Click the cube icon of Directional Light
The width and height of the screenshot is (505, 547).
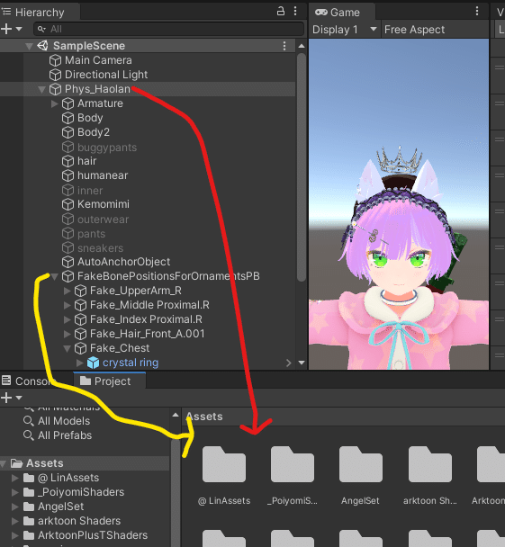click(55, 75)
